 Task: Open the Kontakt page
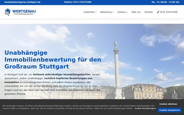tap(148, 12)
